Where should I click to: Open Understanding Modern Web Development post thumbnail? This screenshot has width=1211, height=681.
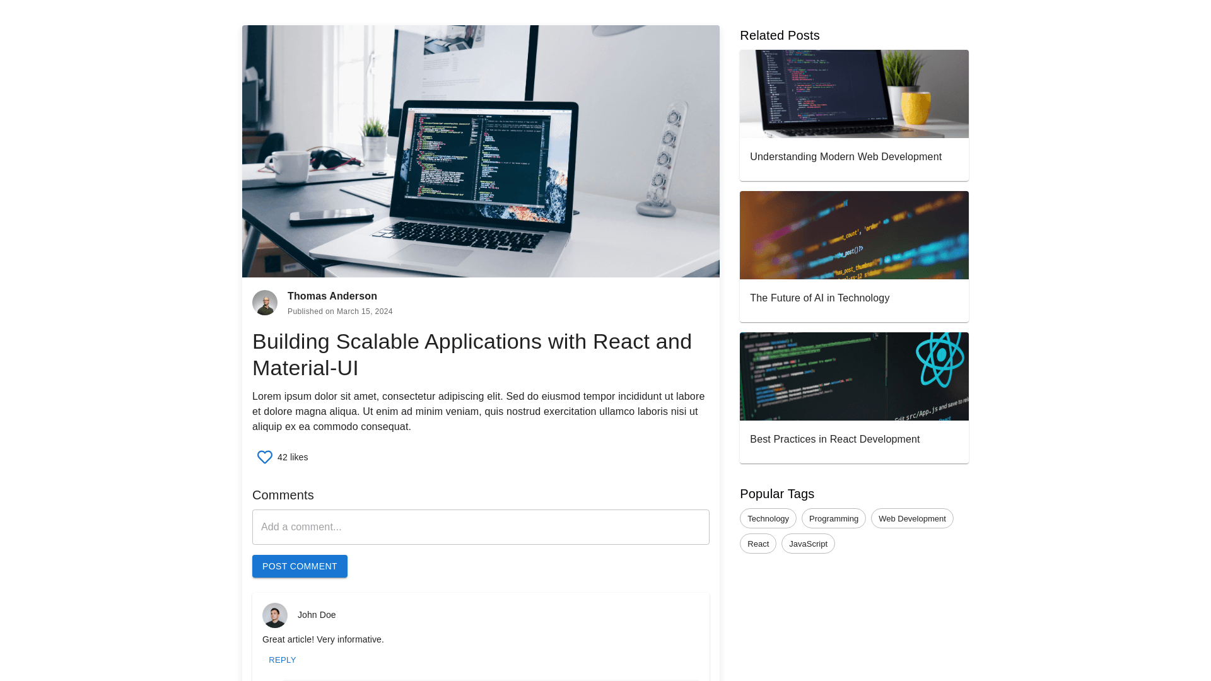click(854, 94)
